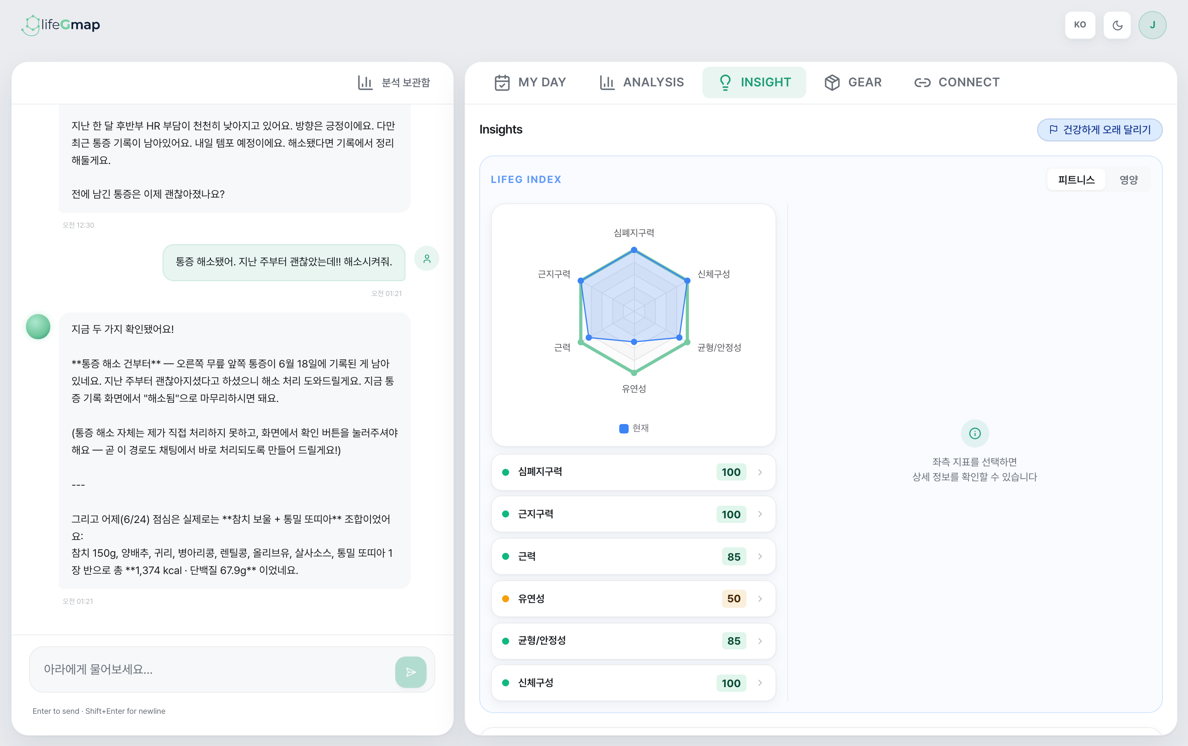Click the ANALYSIS chart icon
This screenshot has height=746, width=1188.
point(607,82)
